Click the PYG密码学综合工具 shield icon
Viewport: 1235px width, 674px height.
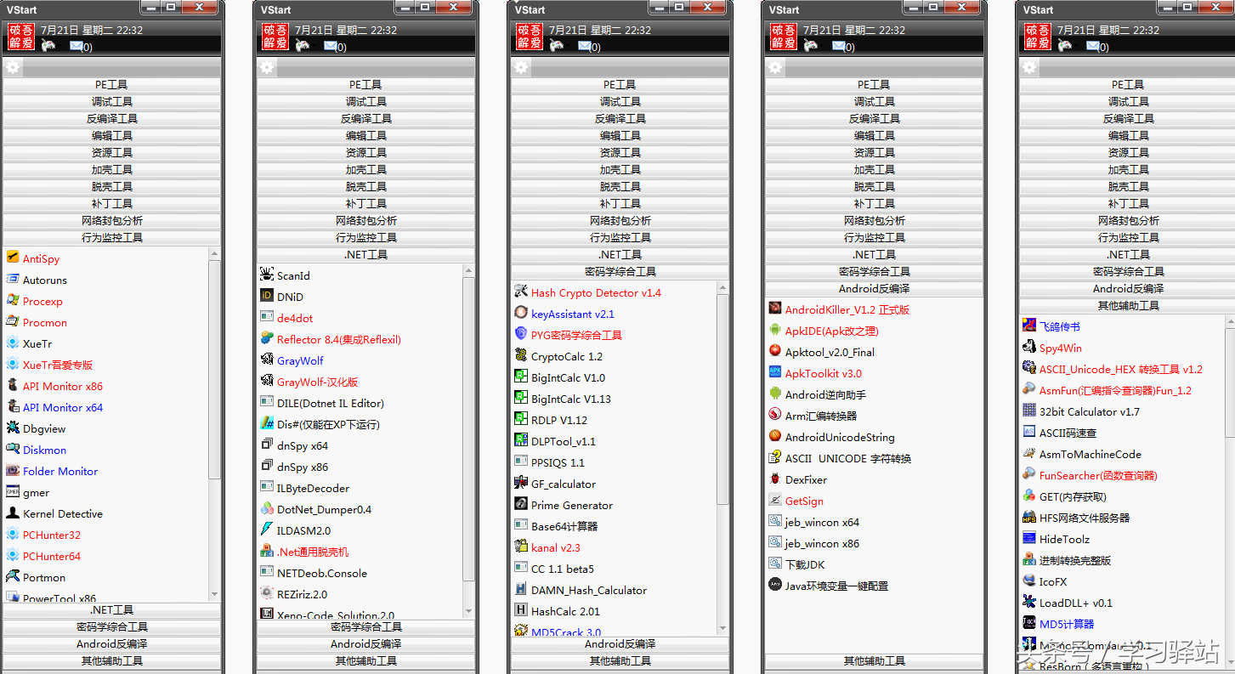pyautogui.click(x=521, y=335)
